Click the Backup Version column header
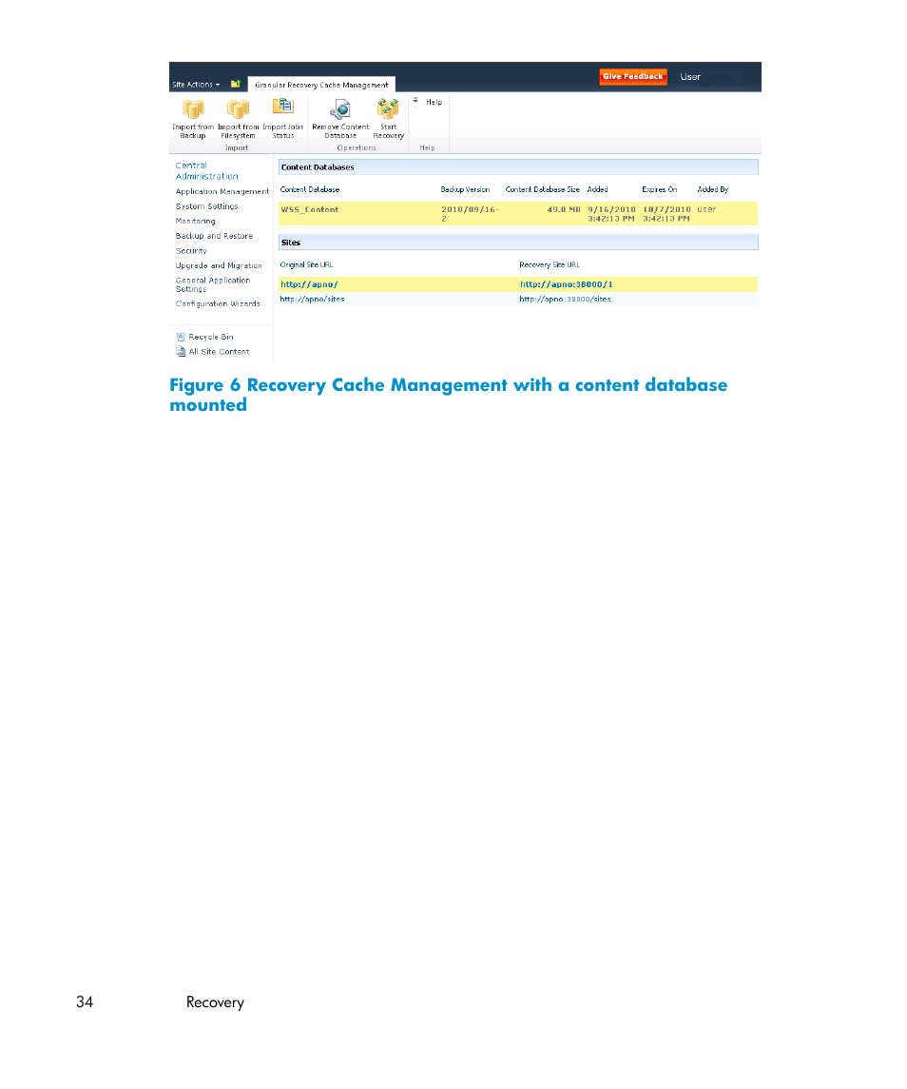 coord(465,189)
